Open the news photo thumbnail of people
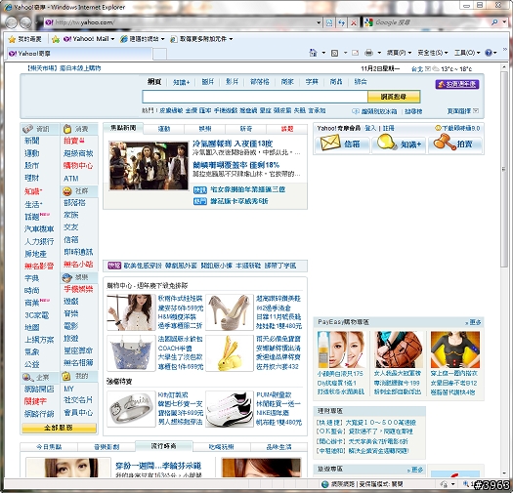 [149, 166]
